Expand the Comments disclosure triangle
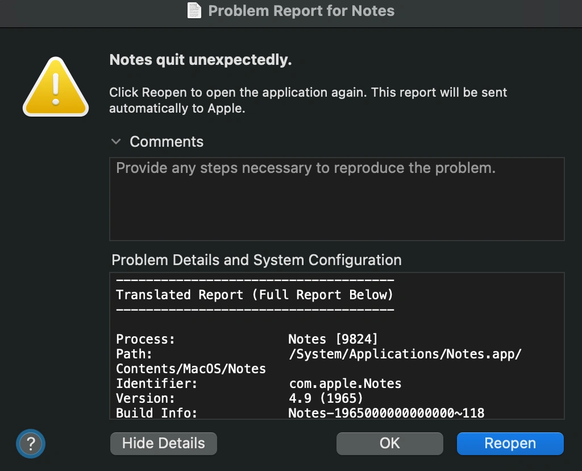This screenshot has height=471, width=582. click(x=117, y=142)
